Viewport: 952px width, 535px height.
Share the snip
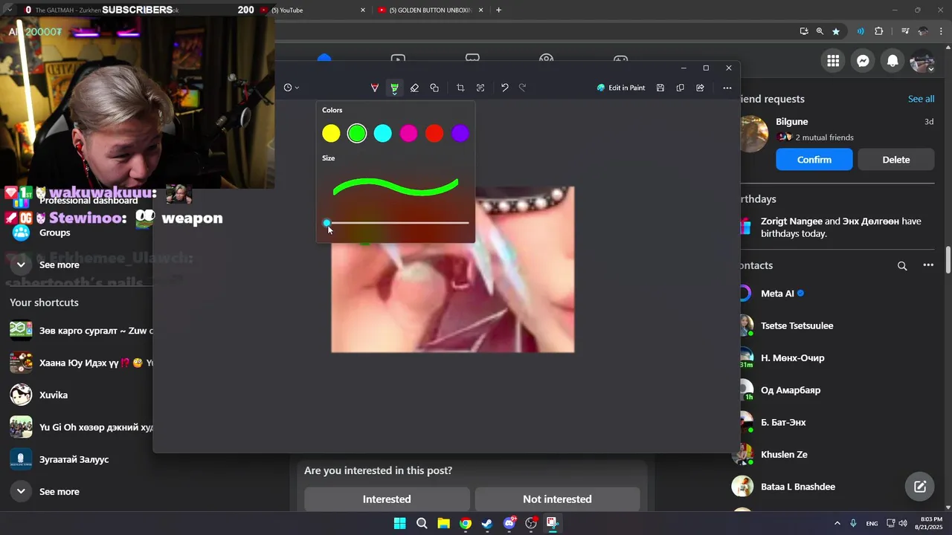tap(700, 88)
